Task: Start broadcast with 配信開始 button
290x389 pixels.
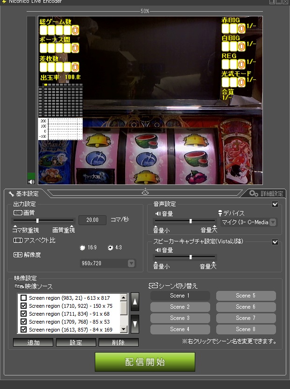Action: [x=145, y=362]
